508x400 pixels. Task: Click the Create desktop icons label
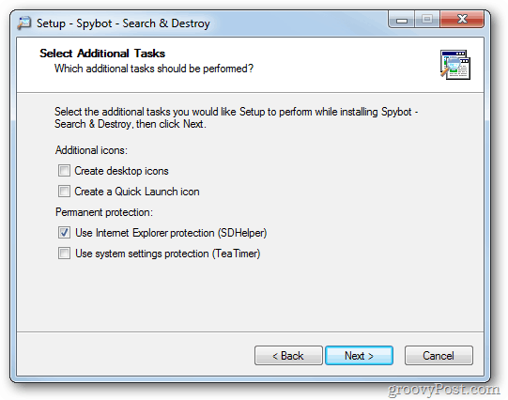pos(121,171)
